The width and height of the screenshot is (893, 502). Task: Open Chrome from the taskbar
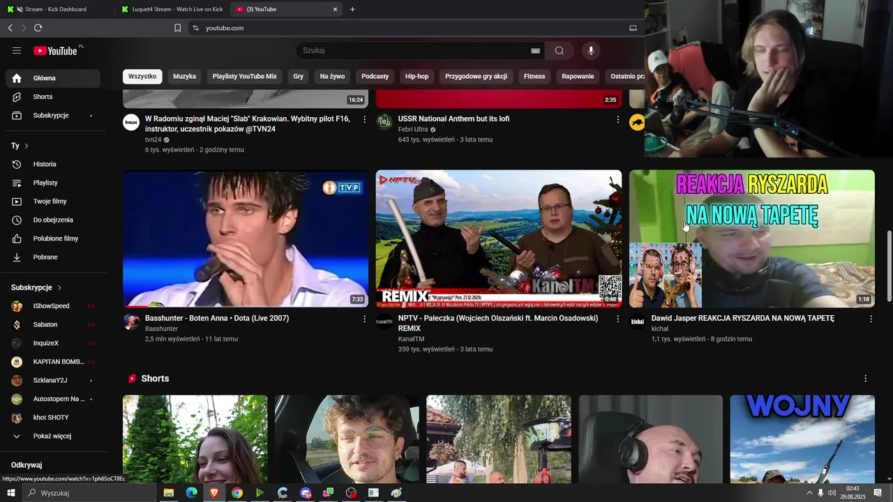pyautogui.click(x=237, y=493)
